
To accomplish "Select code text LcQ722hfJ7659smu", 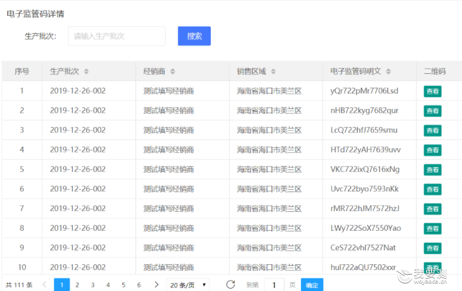I will (x=364, y=130).
